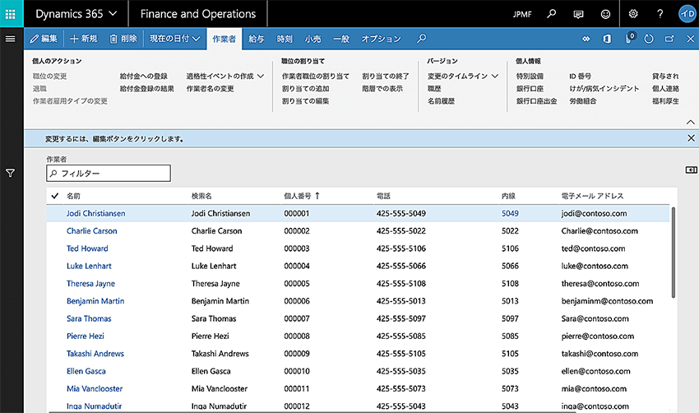Switch to the 給与 tab

257,39
